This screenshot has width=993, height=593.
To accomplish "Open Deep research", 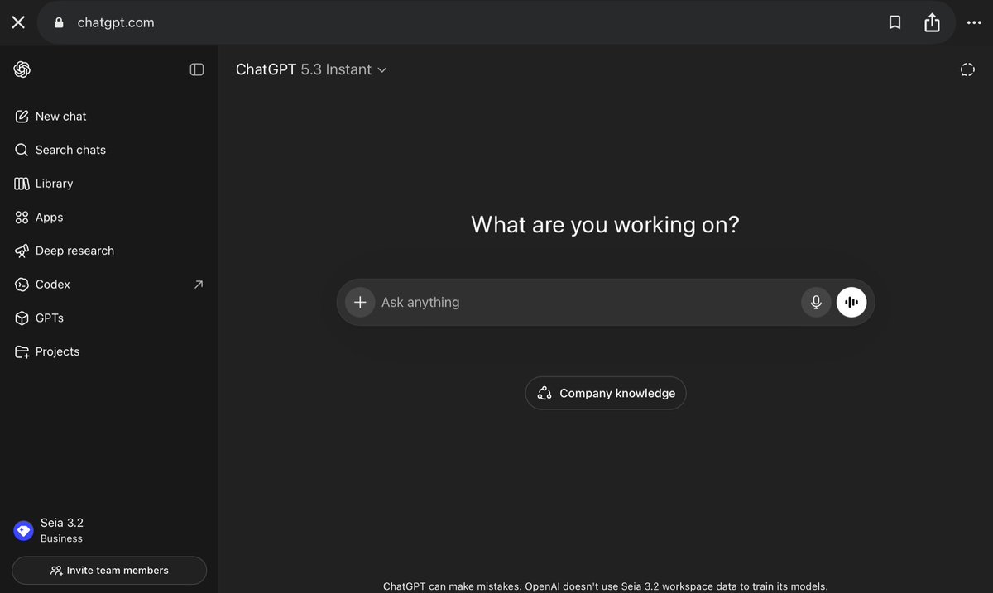I will [x=108, y=251].
